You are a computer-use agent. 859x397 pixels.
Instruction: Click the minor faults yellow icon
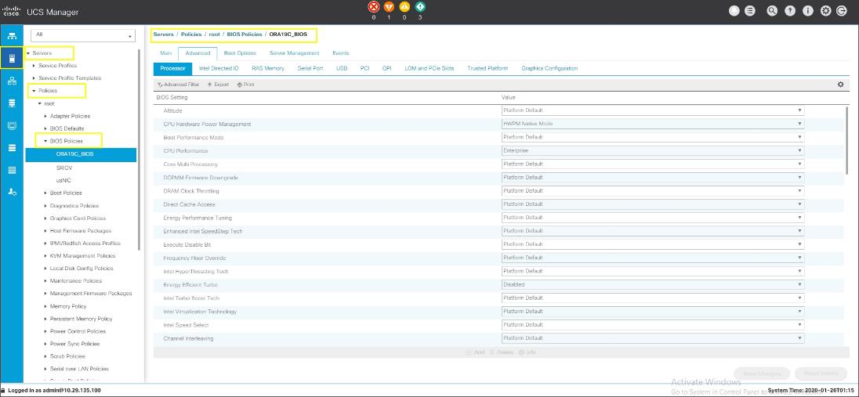(x=404, y=7)
